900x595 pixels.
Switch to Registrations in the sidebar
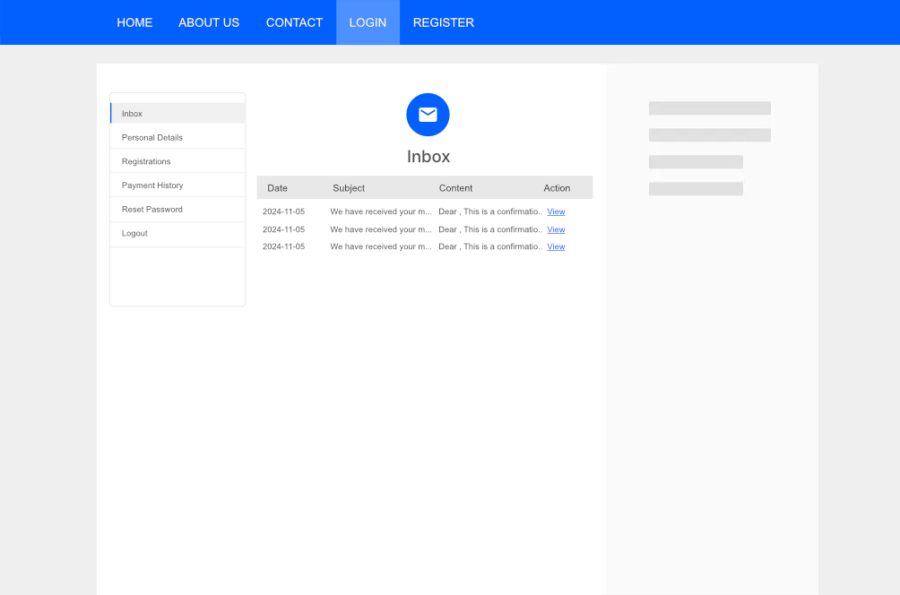pyautogui.click(x=146, y=161)
